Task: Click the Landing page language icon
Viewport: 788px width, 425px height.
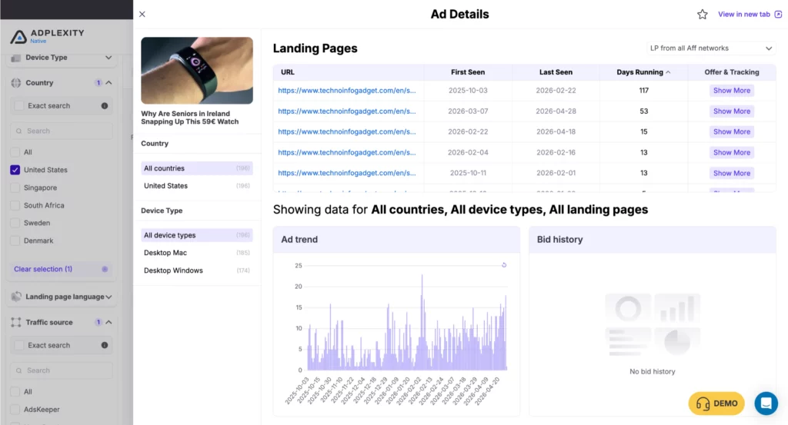Action: click(16, 297)
